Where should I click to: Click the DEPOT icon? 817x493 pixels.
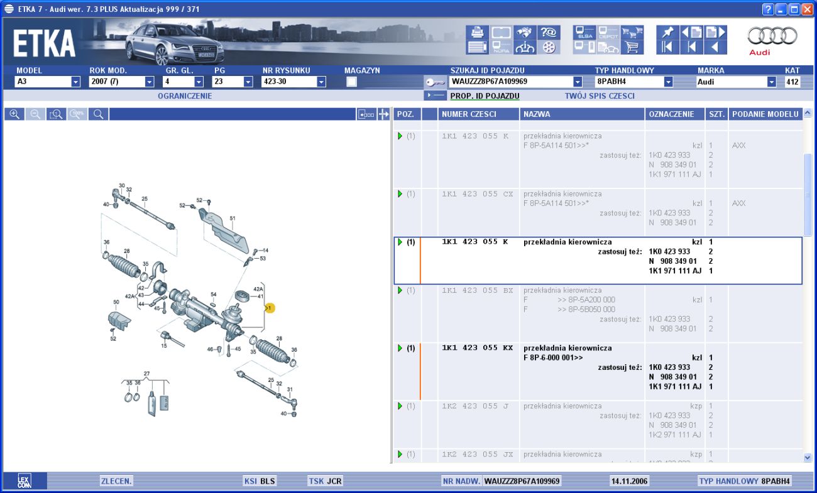coord(608,32)
